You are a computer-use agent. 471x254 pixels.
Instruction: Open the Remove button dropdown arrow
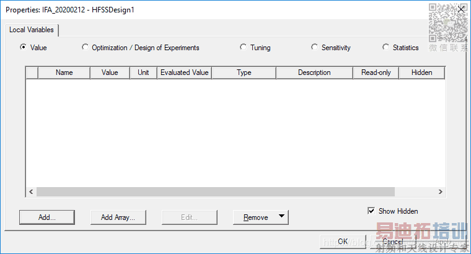(x=281, y=216)
